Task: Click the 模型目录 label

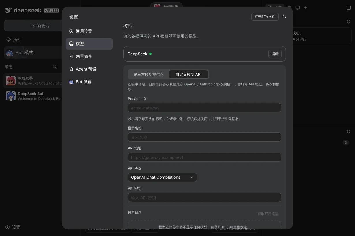Action: click(135, 212)
